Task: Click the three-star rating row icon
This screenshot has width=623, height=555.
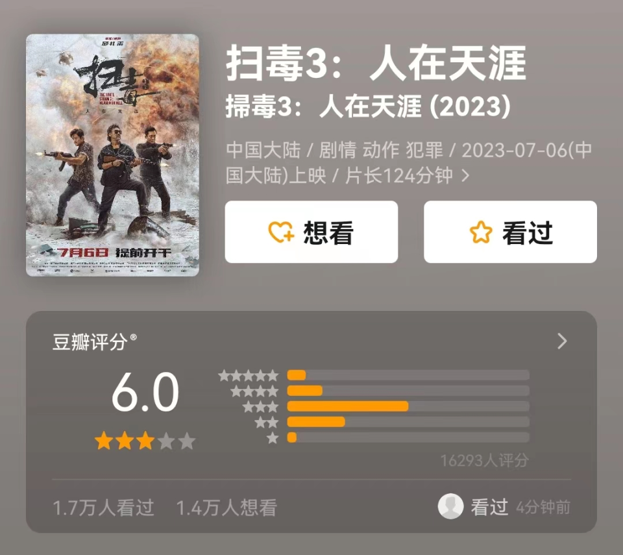Action: (261, 407)
